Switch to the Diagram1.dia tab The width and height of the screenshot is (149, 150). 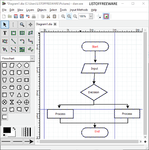44,24
